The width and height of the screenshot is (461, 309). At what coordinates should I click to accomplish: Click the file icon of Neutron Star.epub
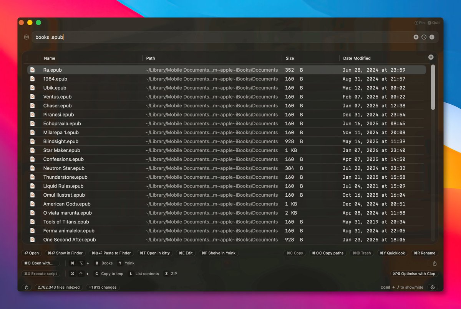(33, 168)
